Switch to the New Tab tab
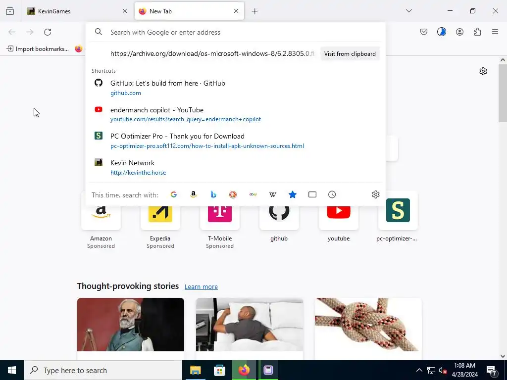The width and height of the screenshot is (507, 380). click(x=189, y=11)
